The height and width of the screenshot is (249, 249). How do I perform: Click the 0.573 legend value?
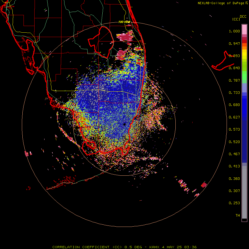234,129
